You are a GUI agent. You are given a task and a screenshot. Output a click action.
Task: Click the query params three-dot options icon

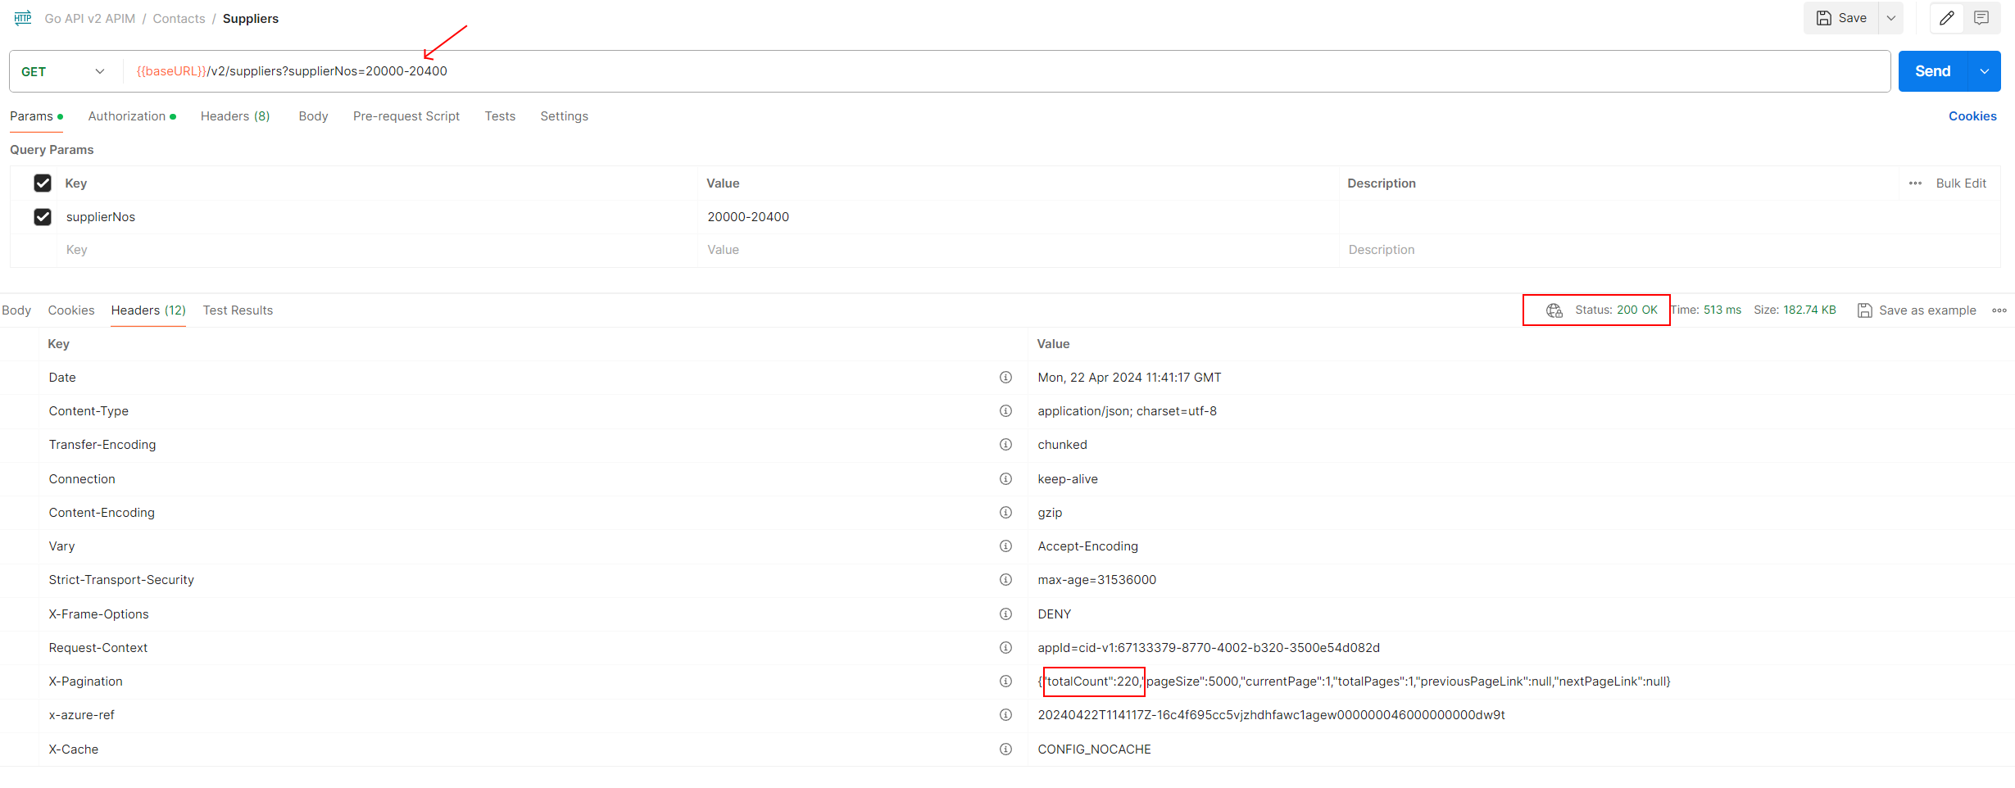1915,183
